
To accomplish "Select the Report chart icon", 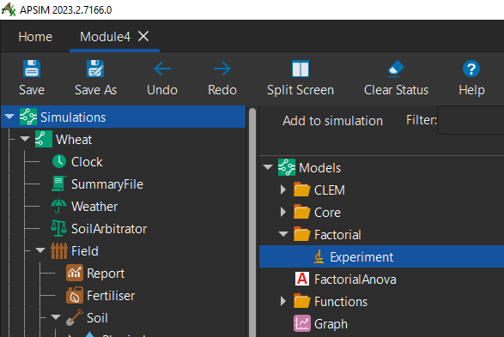I will [75, 273].
